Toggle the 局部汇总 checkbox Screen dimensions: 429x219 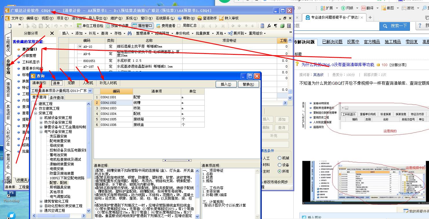coord(179,26)
